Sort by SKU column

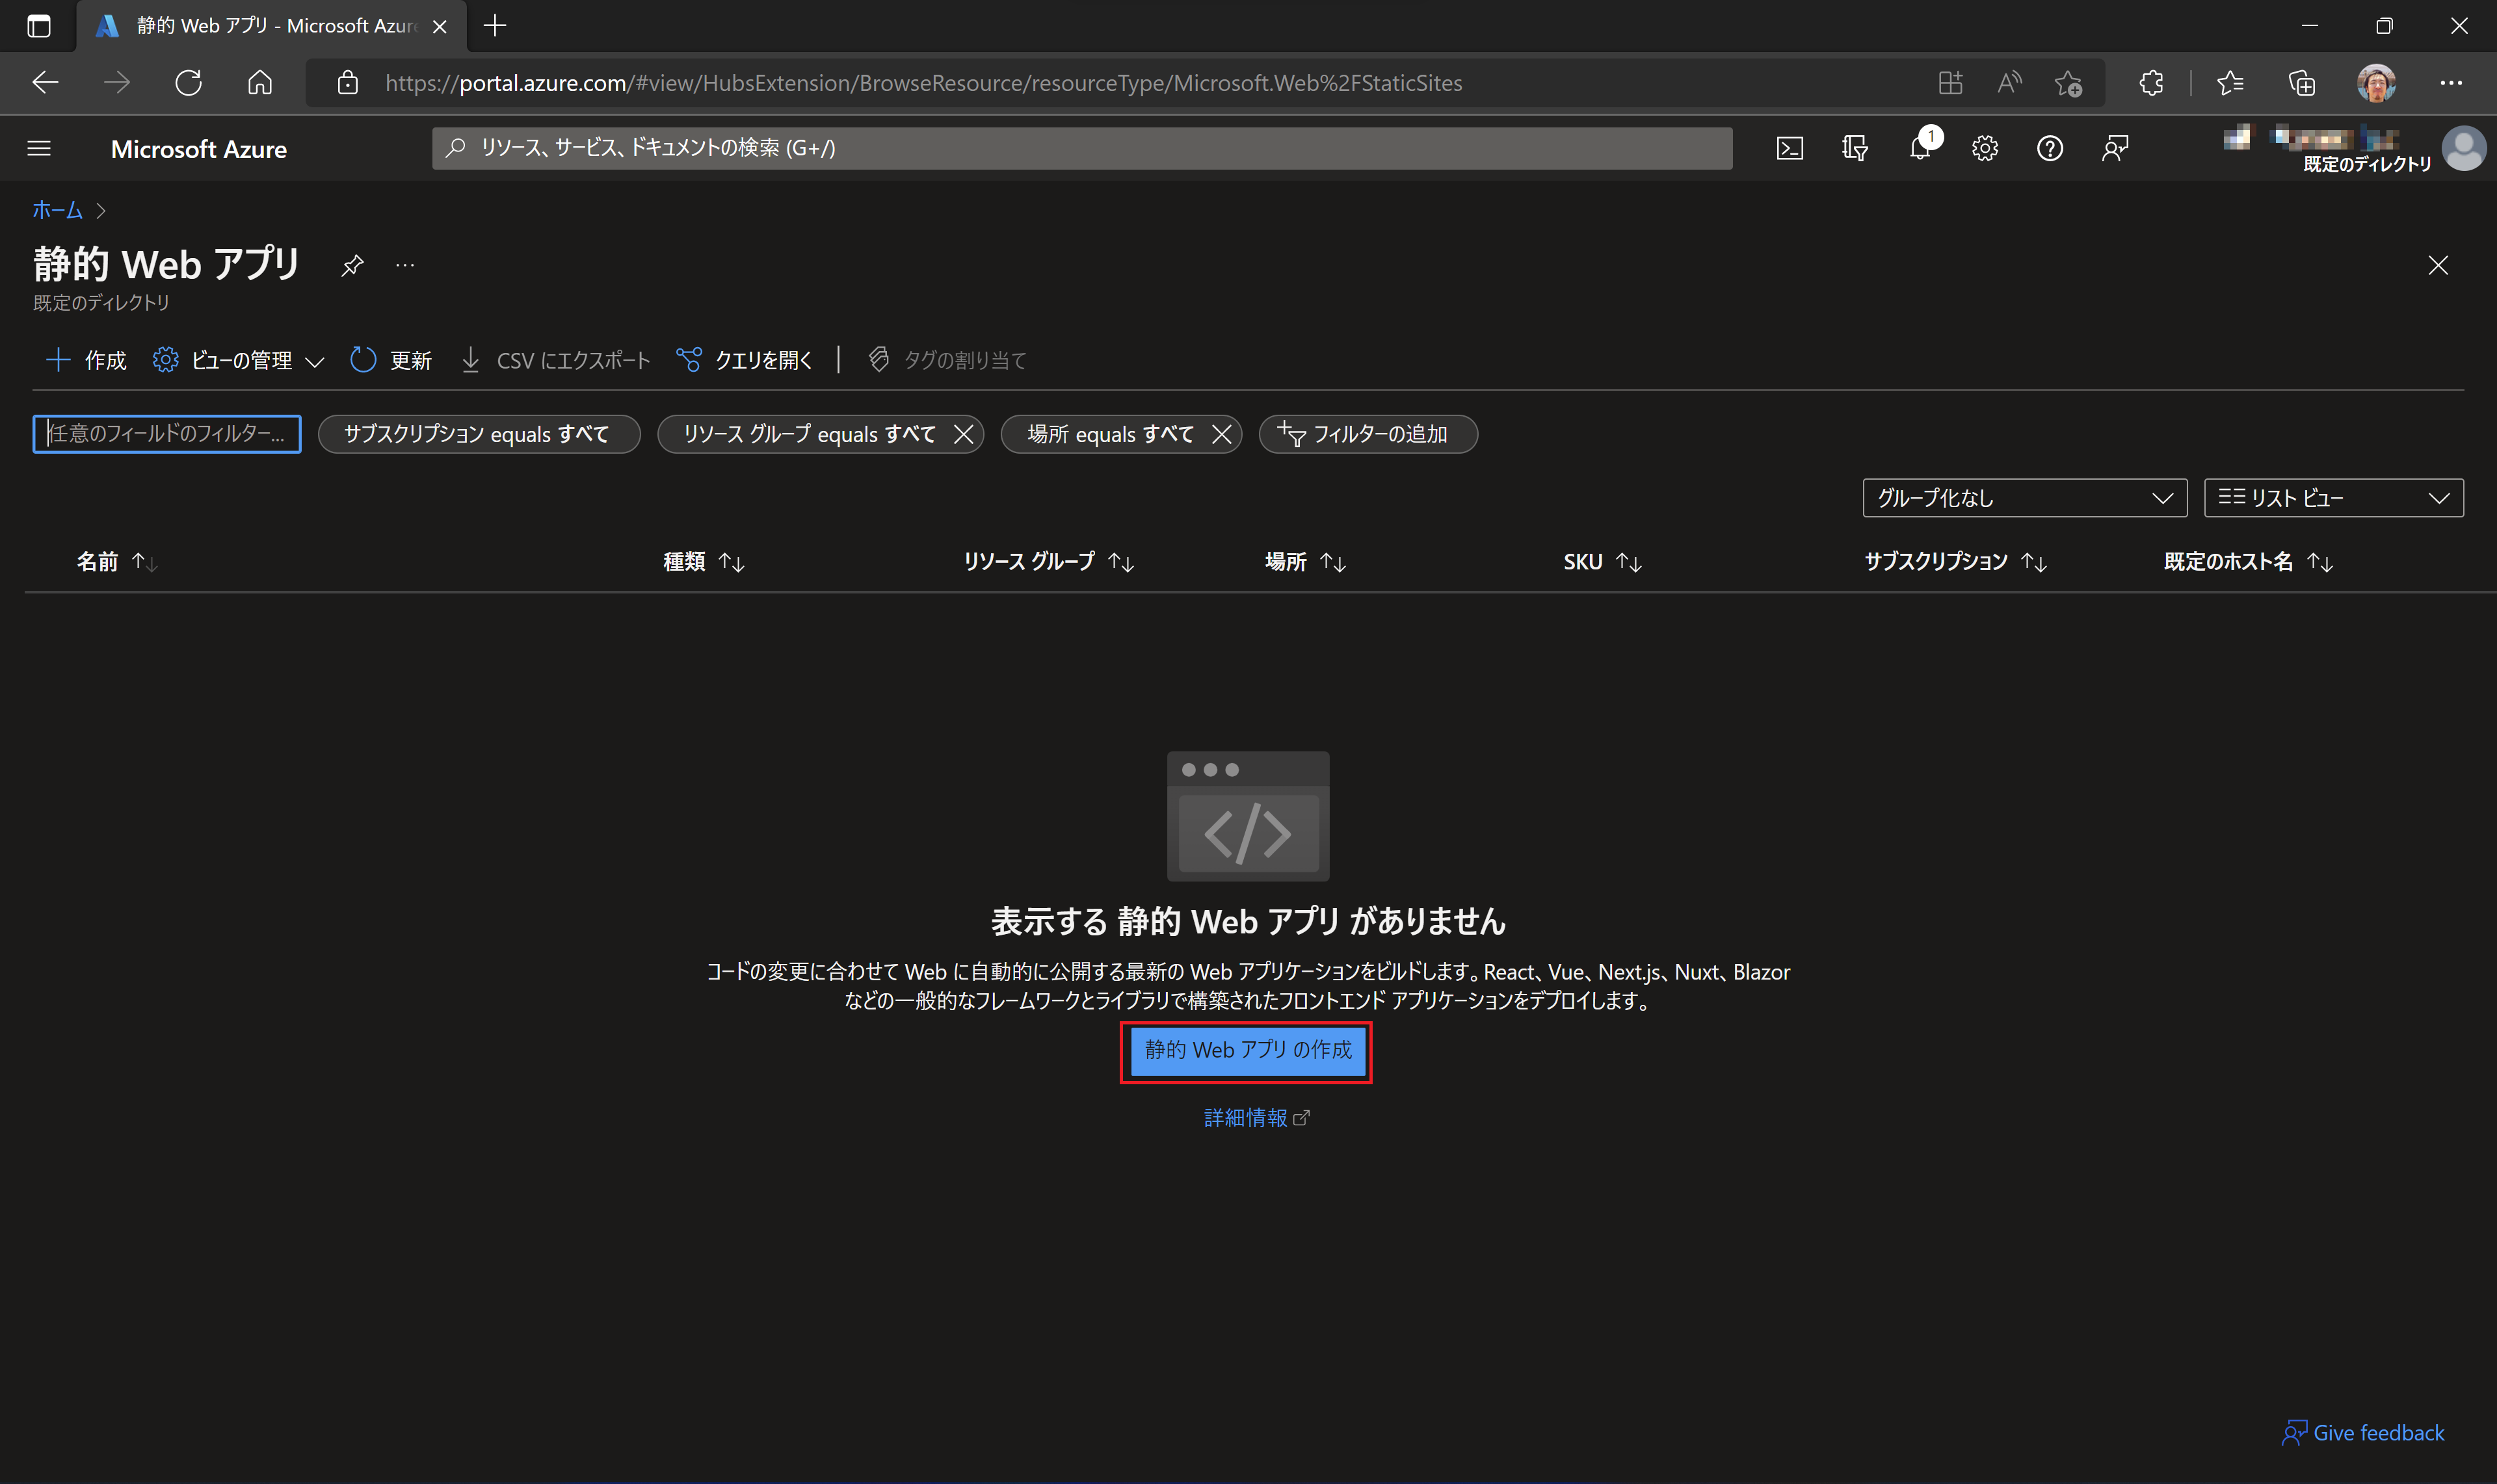pos(1603,562)
